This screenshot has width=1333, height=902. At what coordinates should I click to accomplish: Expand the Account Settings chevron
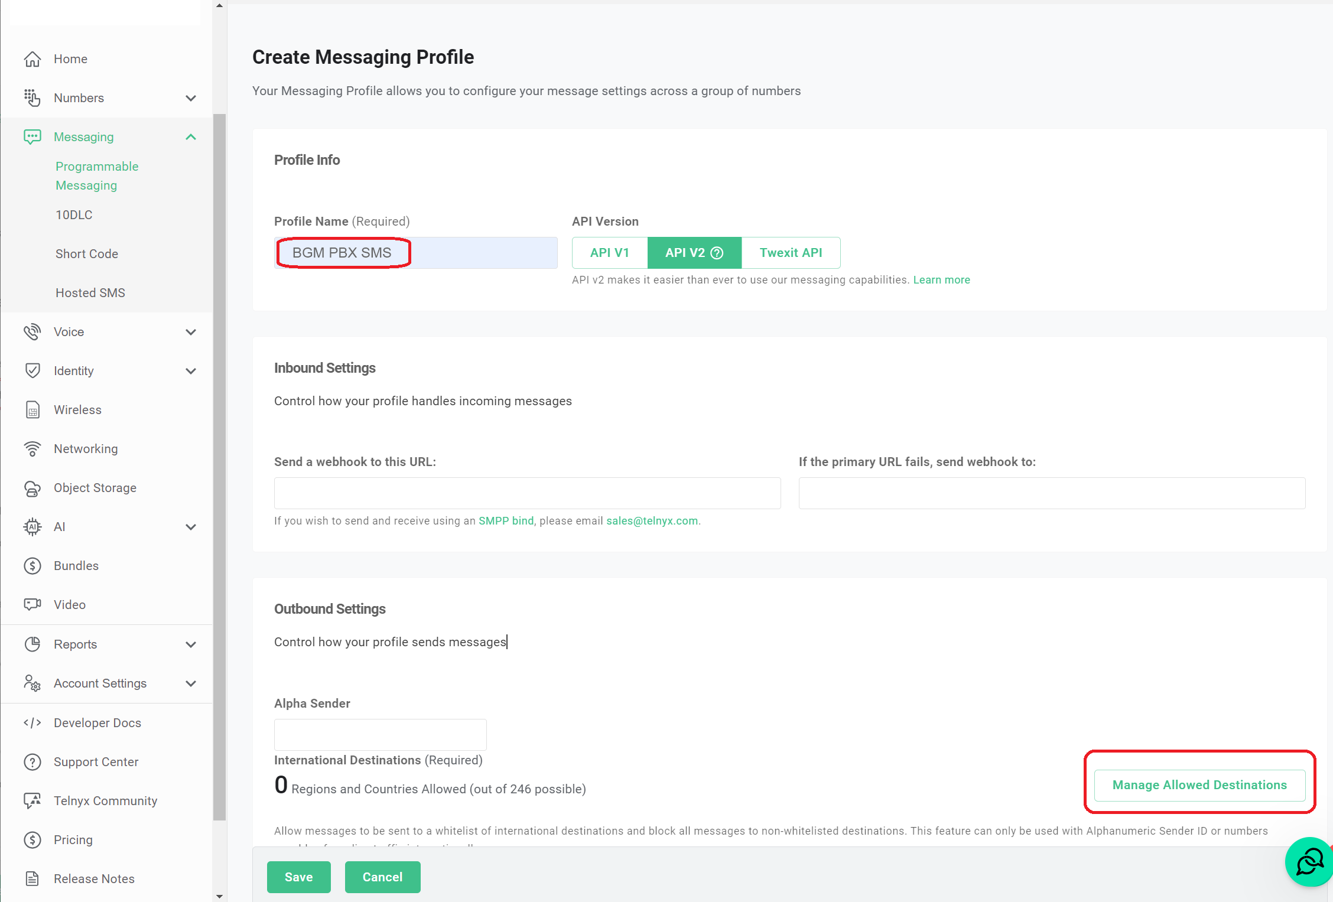191,683
